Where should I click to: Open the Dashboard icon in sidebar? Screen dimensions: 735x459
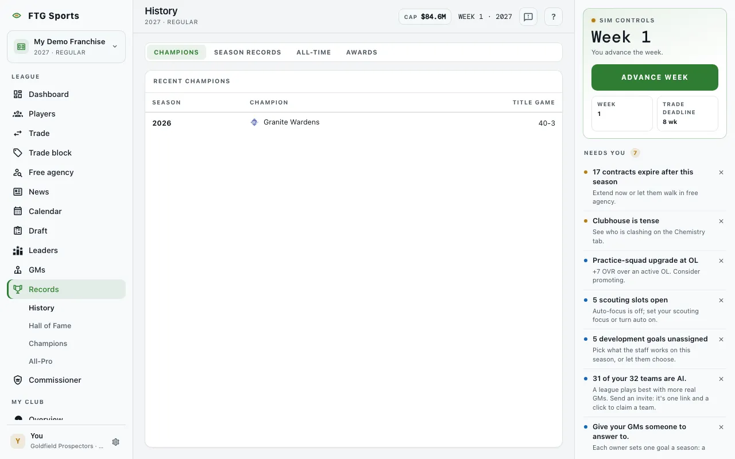pos(18,94)
